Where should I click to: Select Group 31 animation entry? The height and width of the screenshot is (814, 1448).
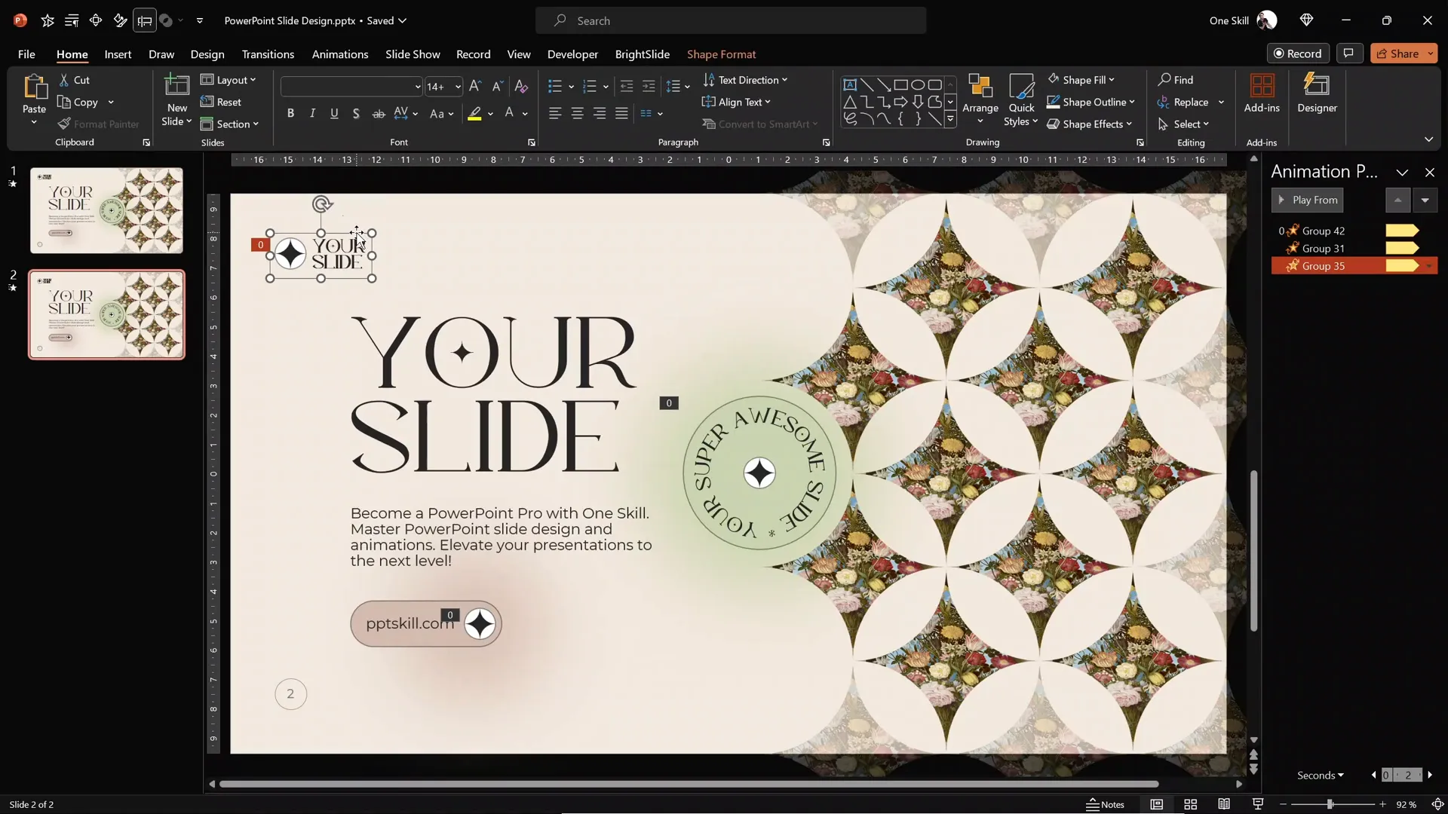1354,248
